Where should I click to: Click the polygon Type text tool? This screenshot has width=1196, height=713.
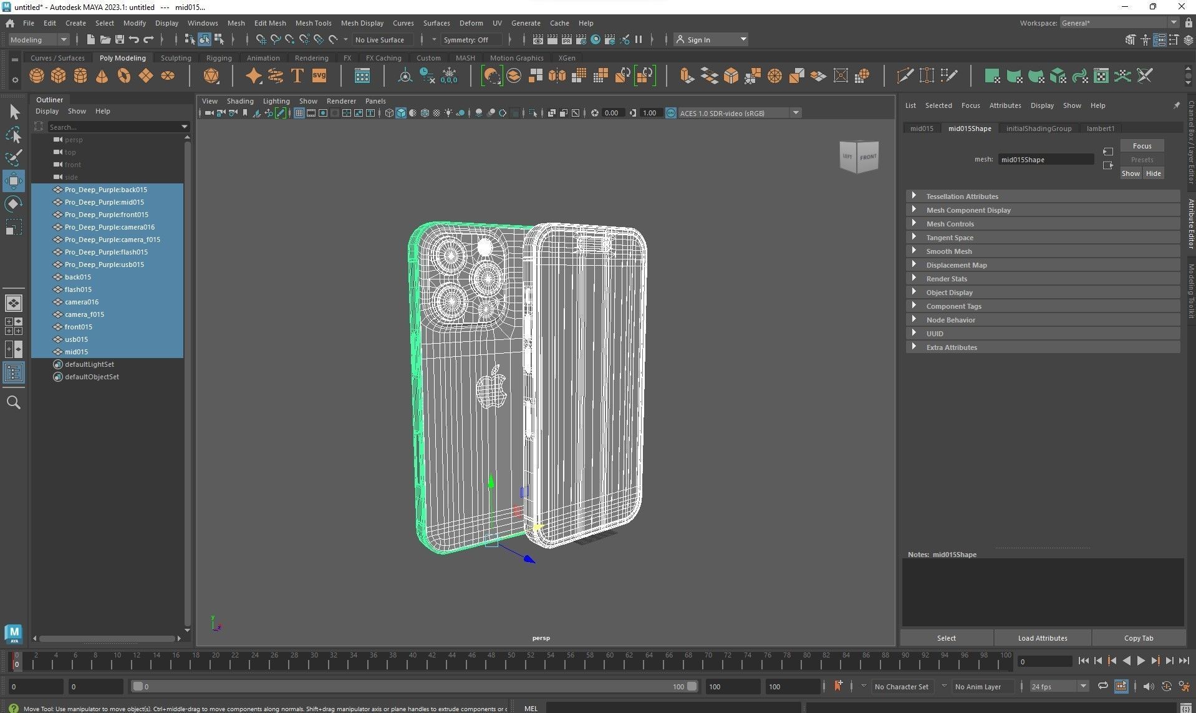click(x=297, y=76)
